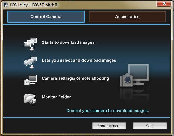The image size is (174, 136).
Task: Choose 'Lets you select and download images'
Action: 79,60
